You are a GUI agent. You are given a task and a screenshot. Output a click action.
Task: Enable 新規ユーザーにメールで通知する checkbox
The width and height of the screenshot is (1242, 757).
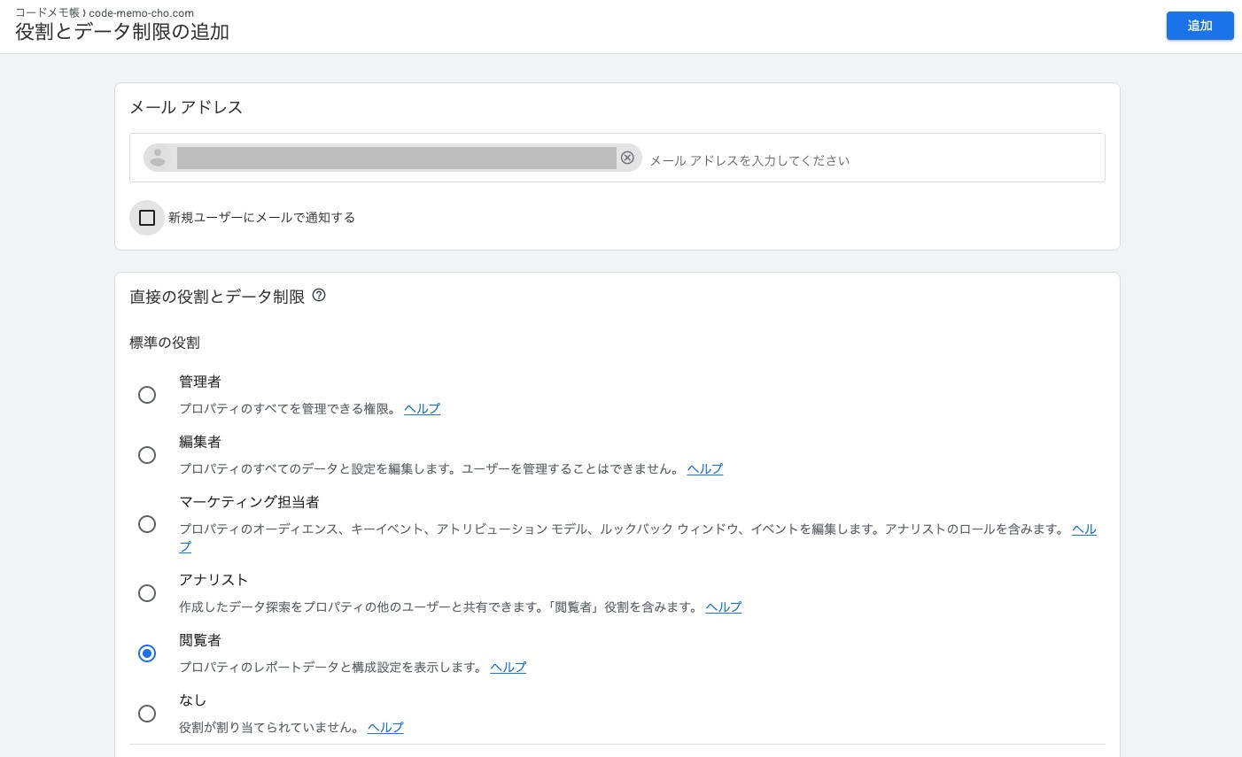tap(147, 218)
